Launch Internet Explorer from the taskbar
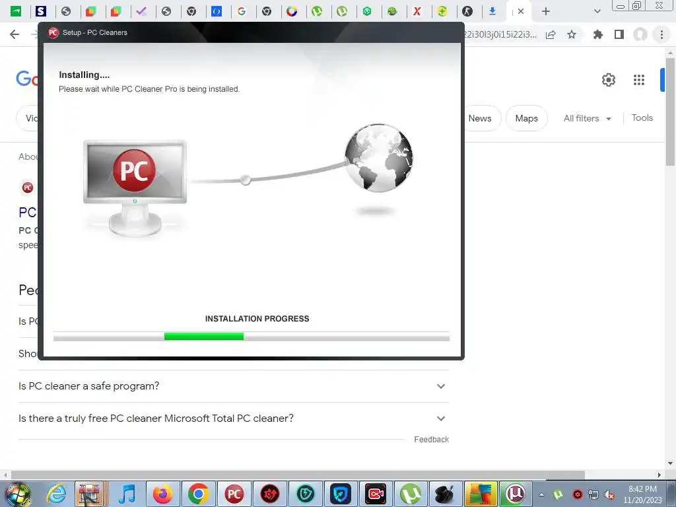Image resolution: width=676 pixels, height=507 pixels. (57, 494)
